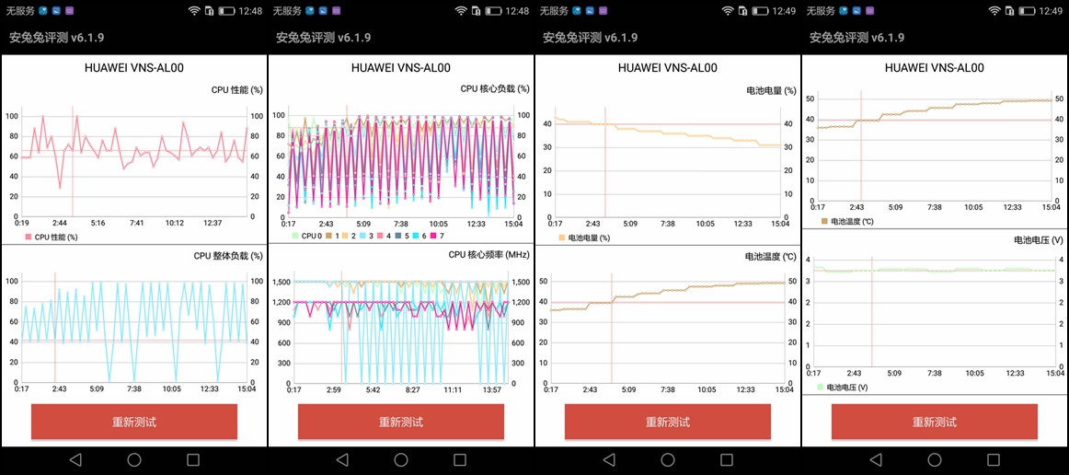Tap 重新测试 button below CPU 整体负载 chart
The image size is (1069, 475).
134,422
